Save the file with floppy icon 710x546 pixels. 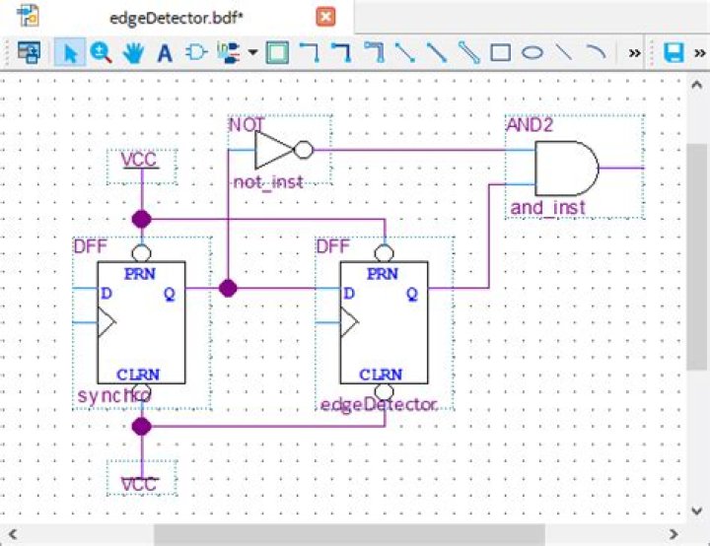point(674,52)
